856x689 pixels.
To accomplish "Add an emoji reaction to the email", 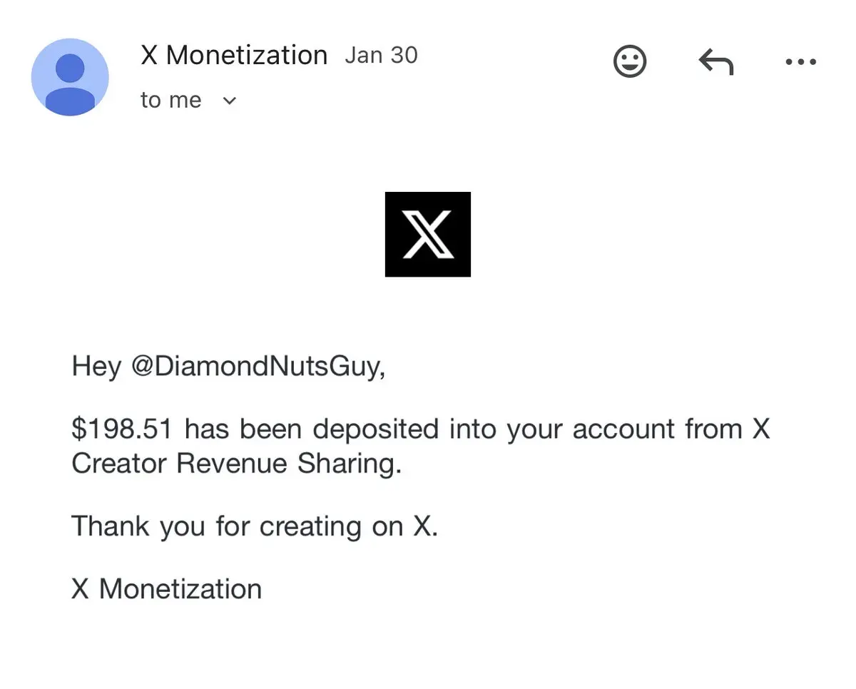I will (x=630, y=61).
